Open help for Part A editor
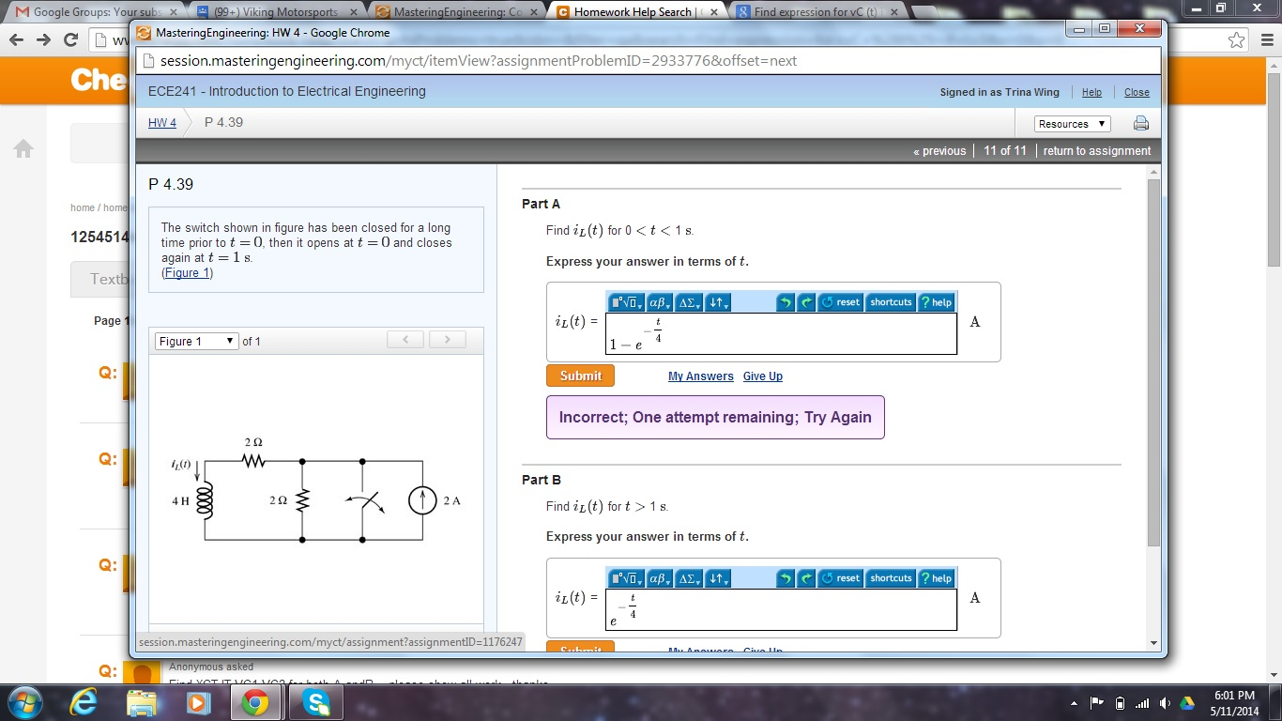This screenshot has height=721, width=1282. (x=936, y=302)
